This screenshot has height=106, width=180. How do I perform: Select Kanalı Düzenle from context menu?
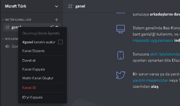(33, 51)
